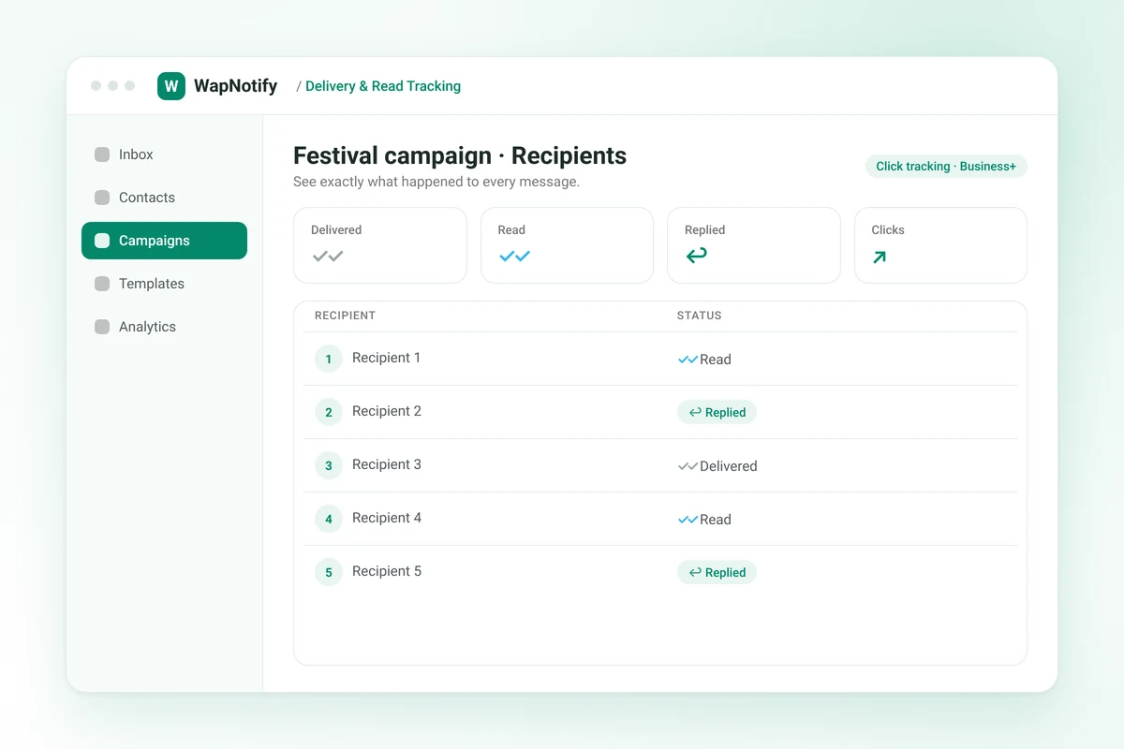
Task: Open the Inbox sidebar item
Action: [164, 154]
